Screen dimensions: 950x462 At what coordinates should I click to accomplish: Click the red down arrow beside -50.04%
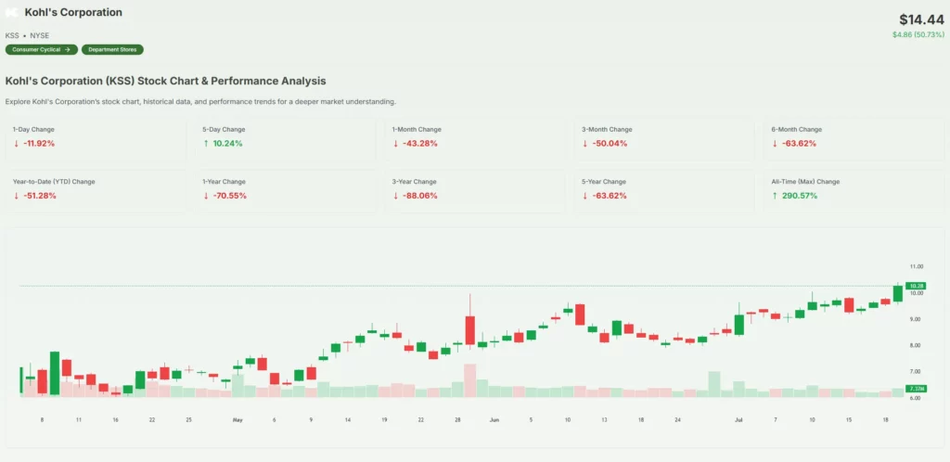[585, 144]
